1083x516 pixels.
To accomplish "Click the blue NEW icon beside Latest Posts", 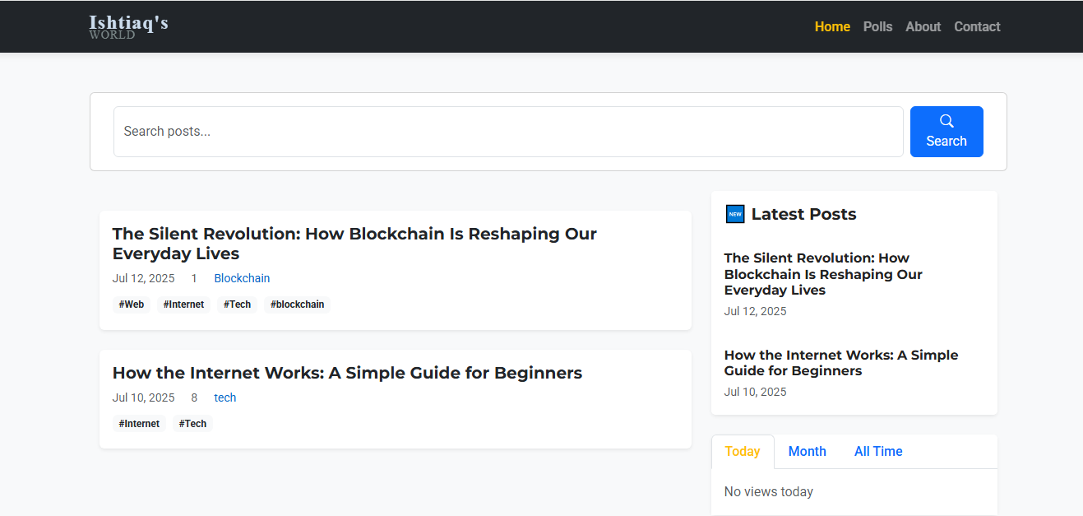I will 735,214.
